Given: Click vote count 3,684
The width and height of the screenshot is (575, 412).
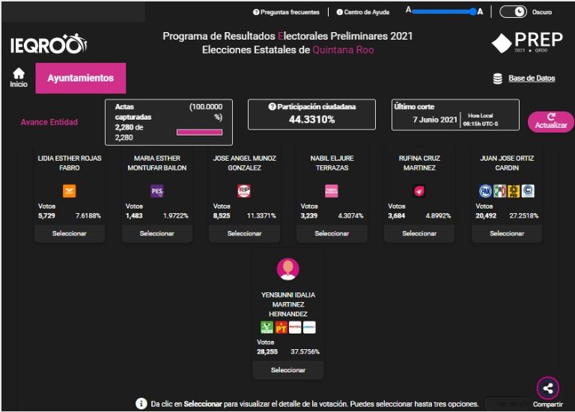Looking at the screenshot, I should pyautogui.click(x=396, y=215).
